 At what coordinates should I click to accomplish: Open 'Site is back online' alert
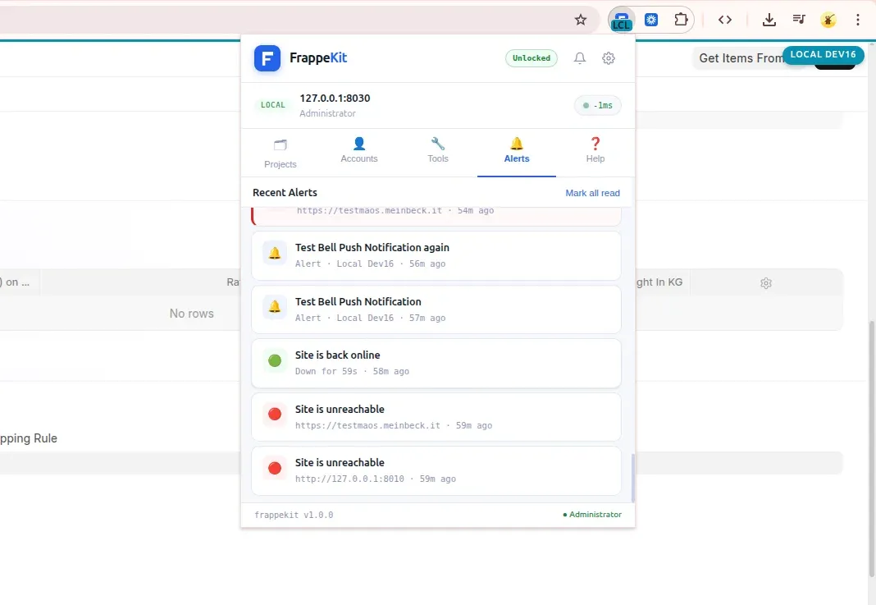click(436, 363)
